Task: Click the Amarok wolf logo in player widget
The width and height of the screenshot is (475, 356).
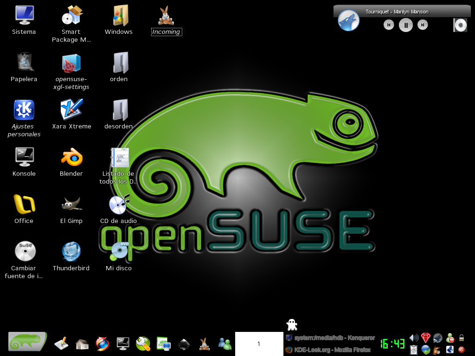Action: (x=349, y=20)
